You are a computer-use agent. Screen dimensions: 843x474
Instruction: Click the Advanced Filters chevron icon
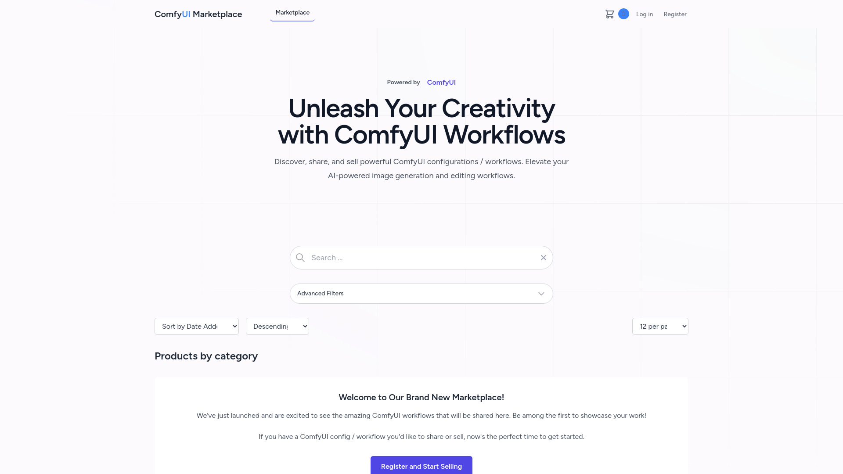pyautogui.click(x=541, y=294)
